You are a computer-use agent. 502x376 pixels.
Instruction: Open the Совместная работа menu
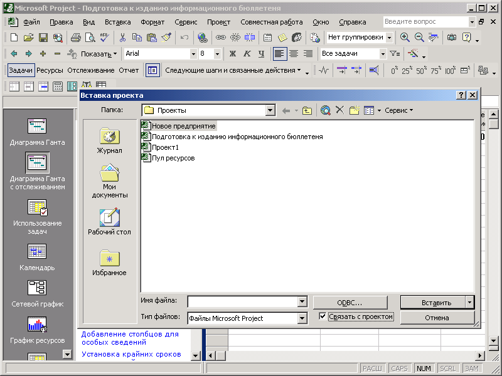pos(272,22)
